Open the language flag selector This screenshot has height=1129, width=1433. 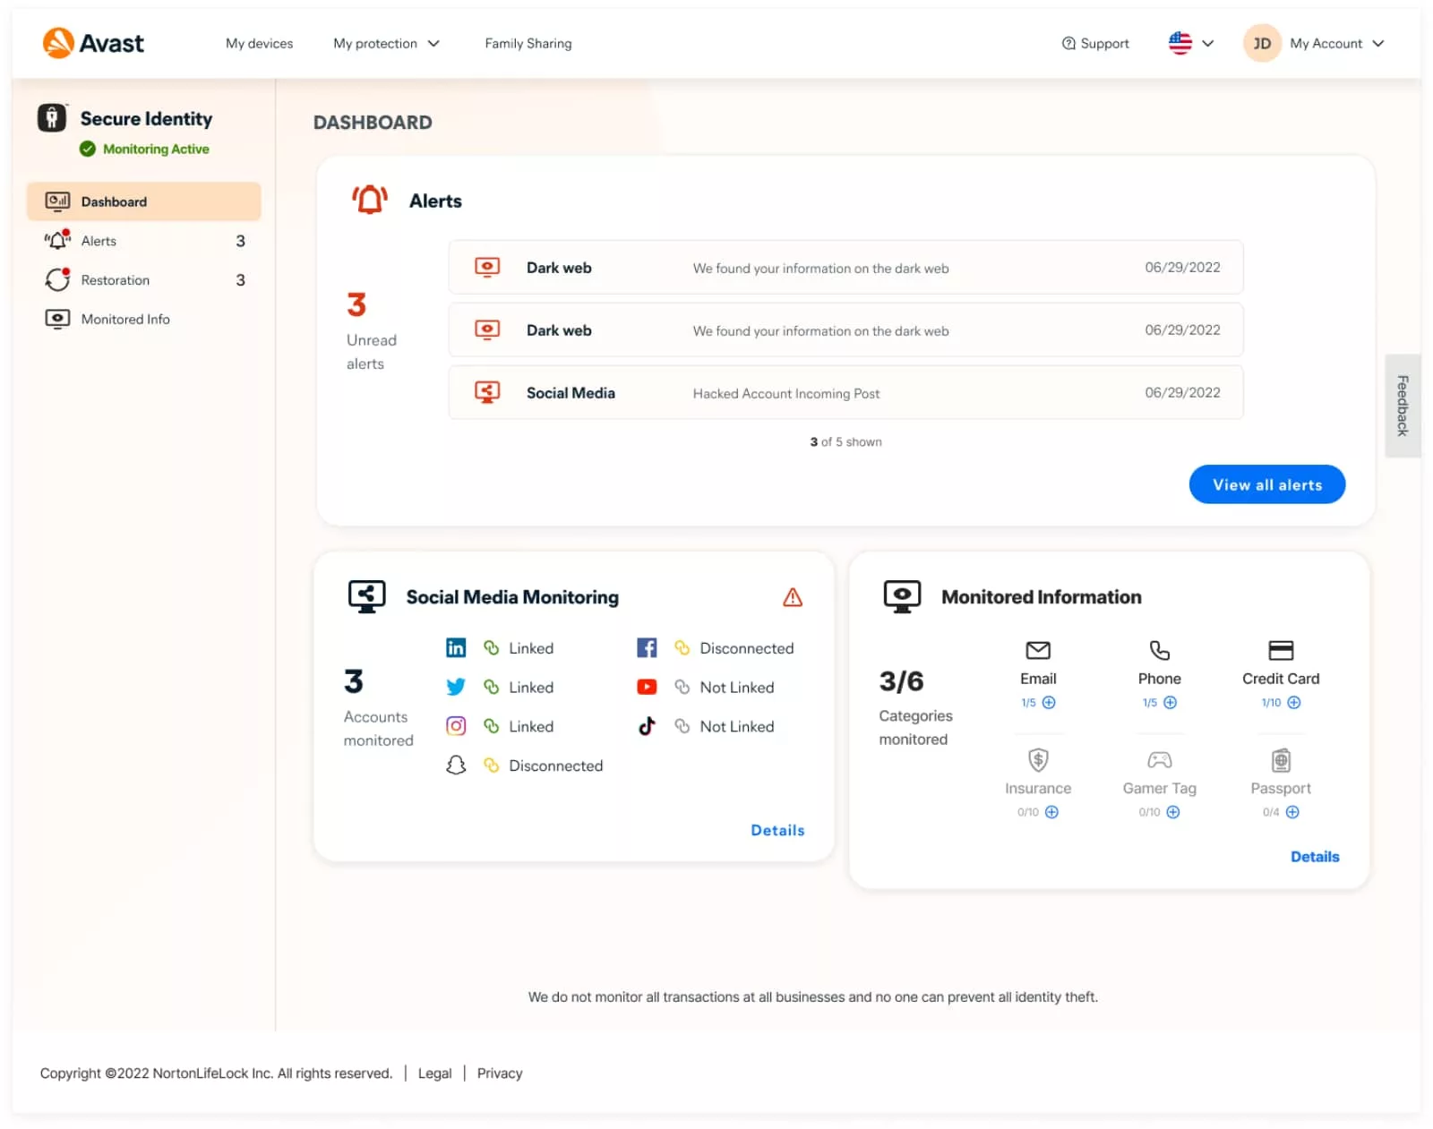(1190, 43)
